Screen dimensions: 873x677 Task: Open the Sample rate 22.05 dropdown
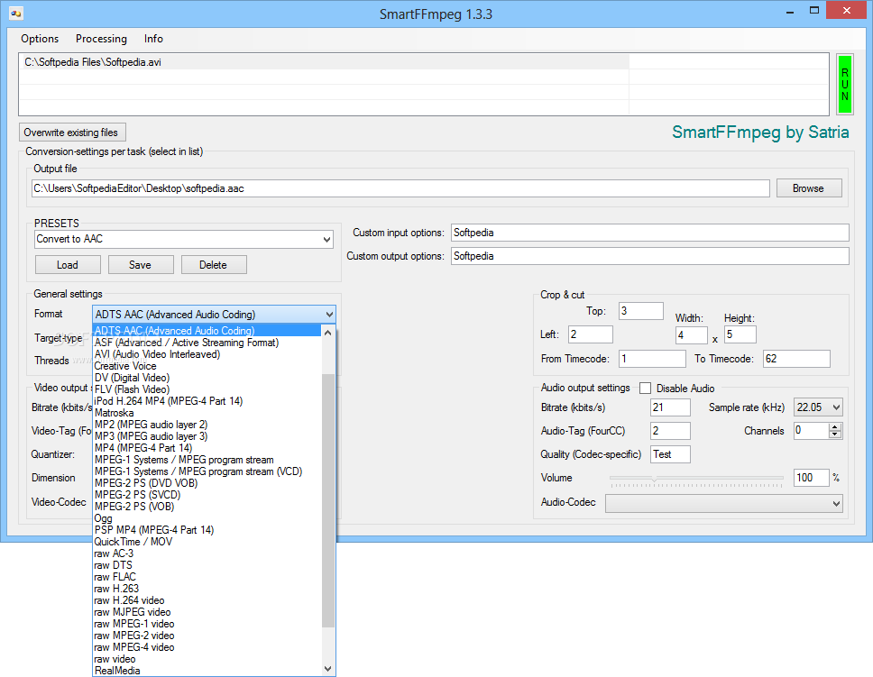tap(818, 407)
